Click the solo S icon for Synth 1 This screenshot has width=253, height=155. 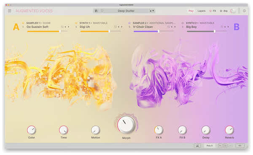76,27
